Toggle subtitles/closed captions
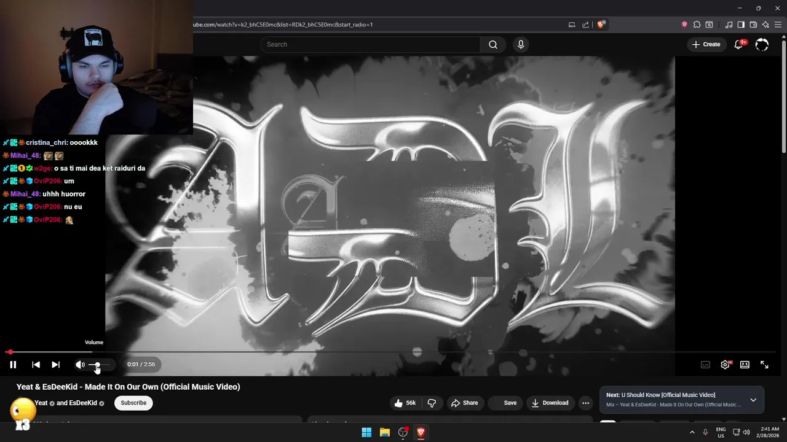 coord(705,365)
